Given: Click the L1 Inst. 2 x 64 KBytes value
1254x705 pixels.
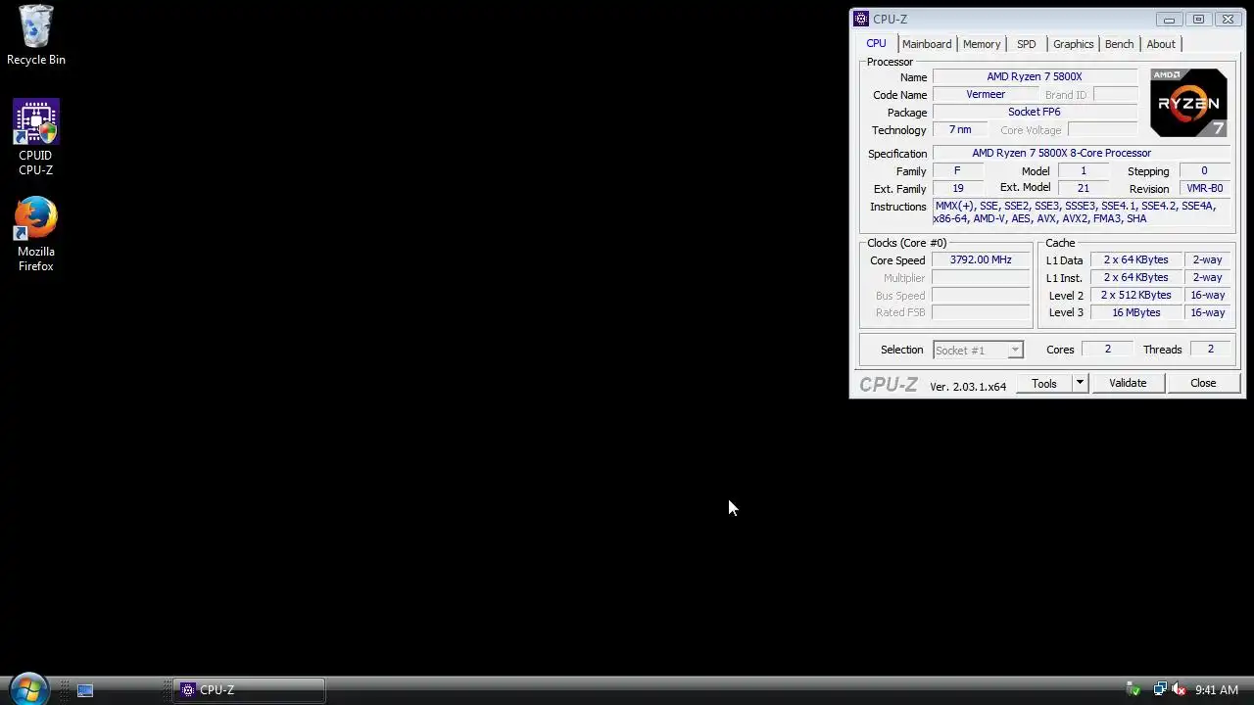Looking at the screenshot, I should [x=1136, y=277].
